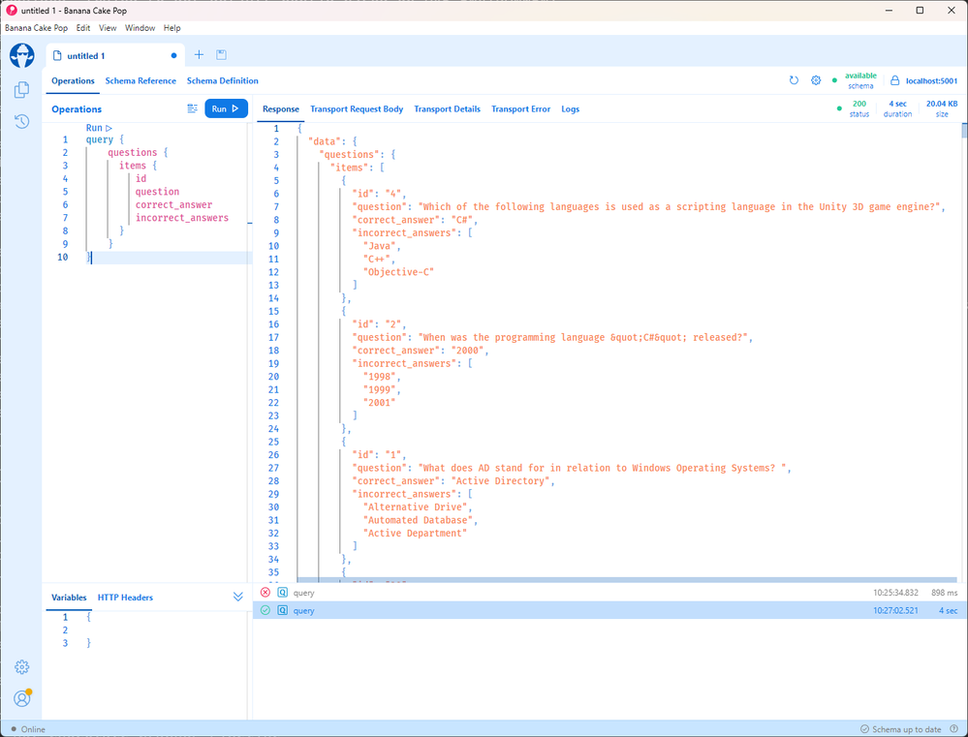Image resolution: width=968 pixels, height=737 pixels.
Task: Switch to the Schema Definition tab
Action: point(223,80)
